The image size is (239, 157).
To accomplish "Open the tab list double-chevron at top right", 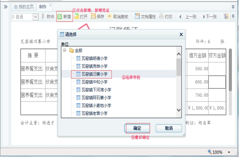I will pyautogui.click(x=233, y=6).
